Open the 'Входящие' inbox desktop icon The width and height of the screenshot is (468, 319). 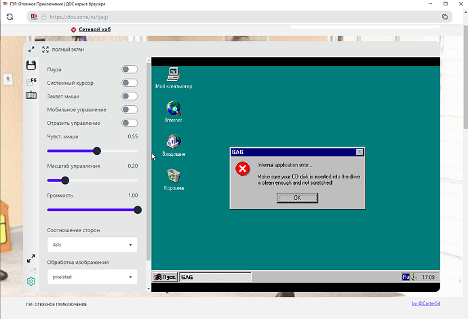tap(174, 143)
